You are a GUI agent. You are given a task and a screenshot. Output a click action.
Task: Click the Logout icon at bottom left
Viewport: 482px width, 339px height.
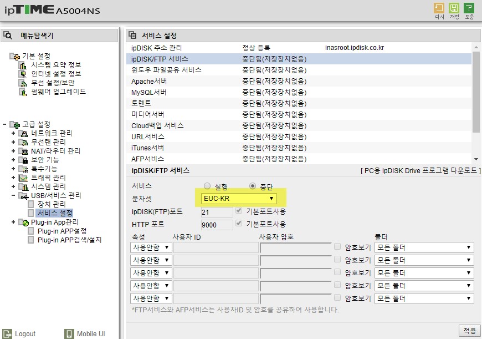[7, 334]
